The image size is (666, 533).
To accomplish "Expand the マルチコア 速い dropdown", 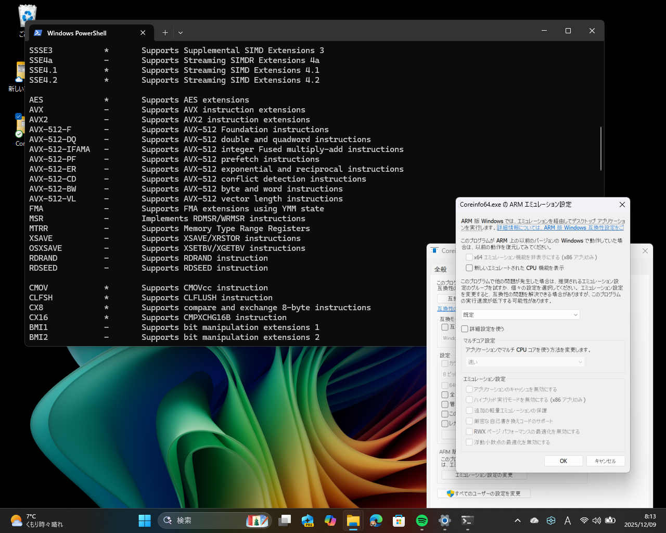I will tap(523, 361).
